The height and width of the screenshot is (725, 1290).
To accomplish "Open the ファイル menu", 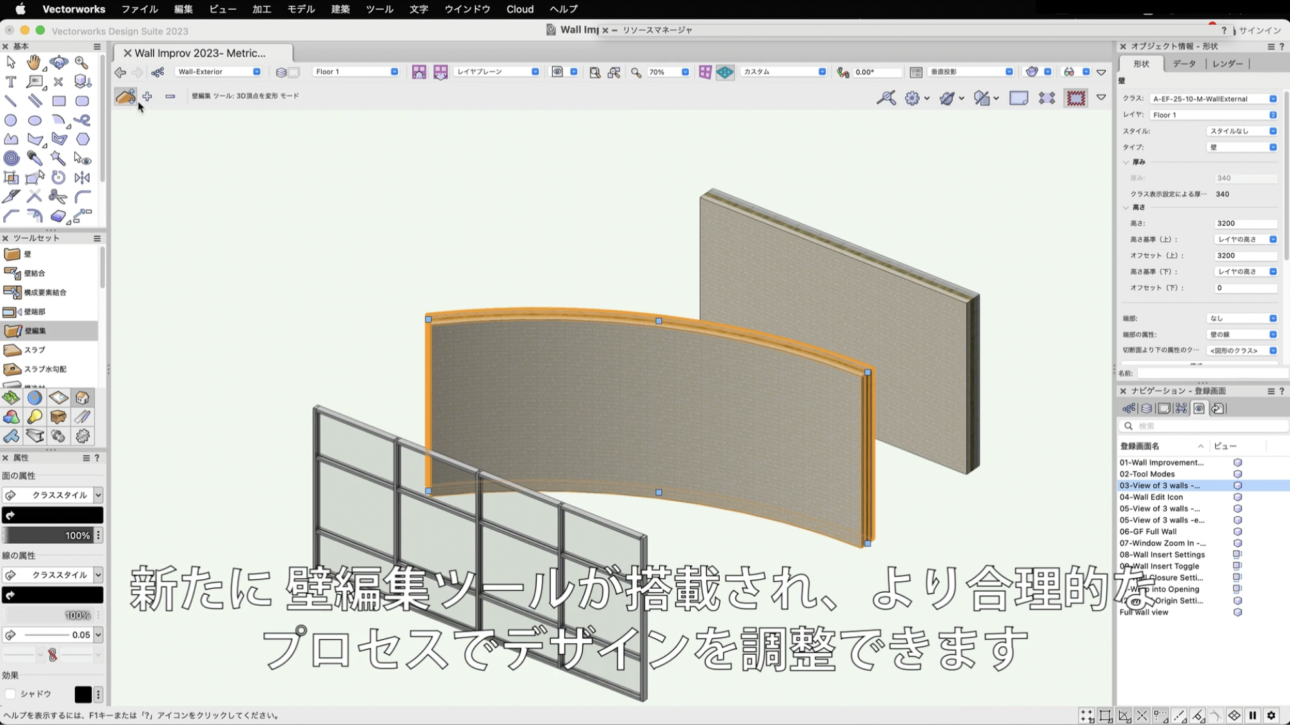I will 140,9.
